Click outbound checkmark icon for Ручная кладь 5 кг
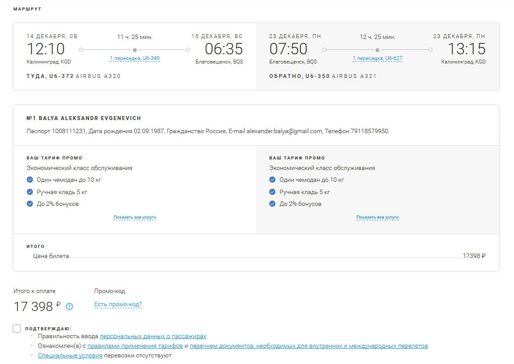 click(x=30, y=192)
